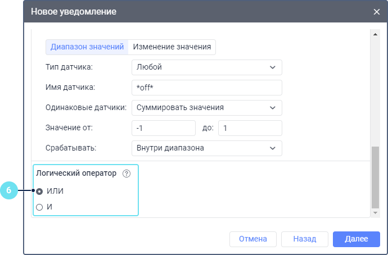Click the до value input field

tap(250, 128)
